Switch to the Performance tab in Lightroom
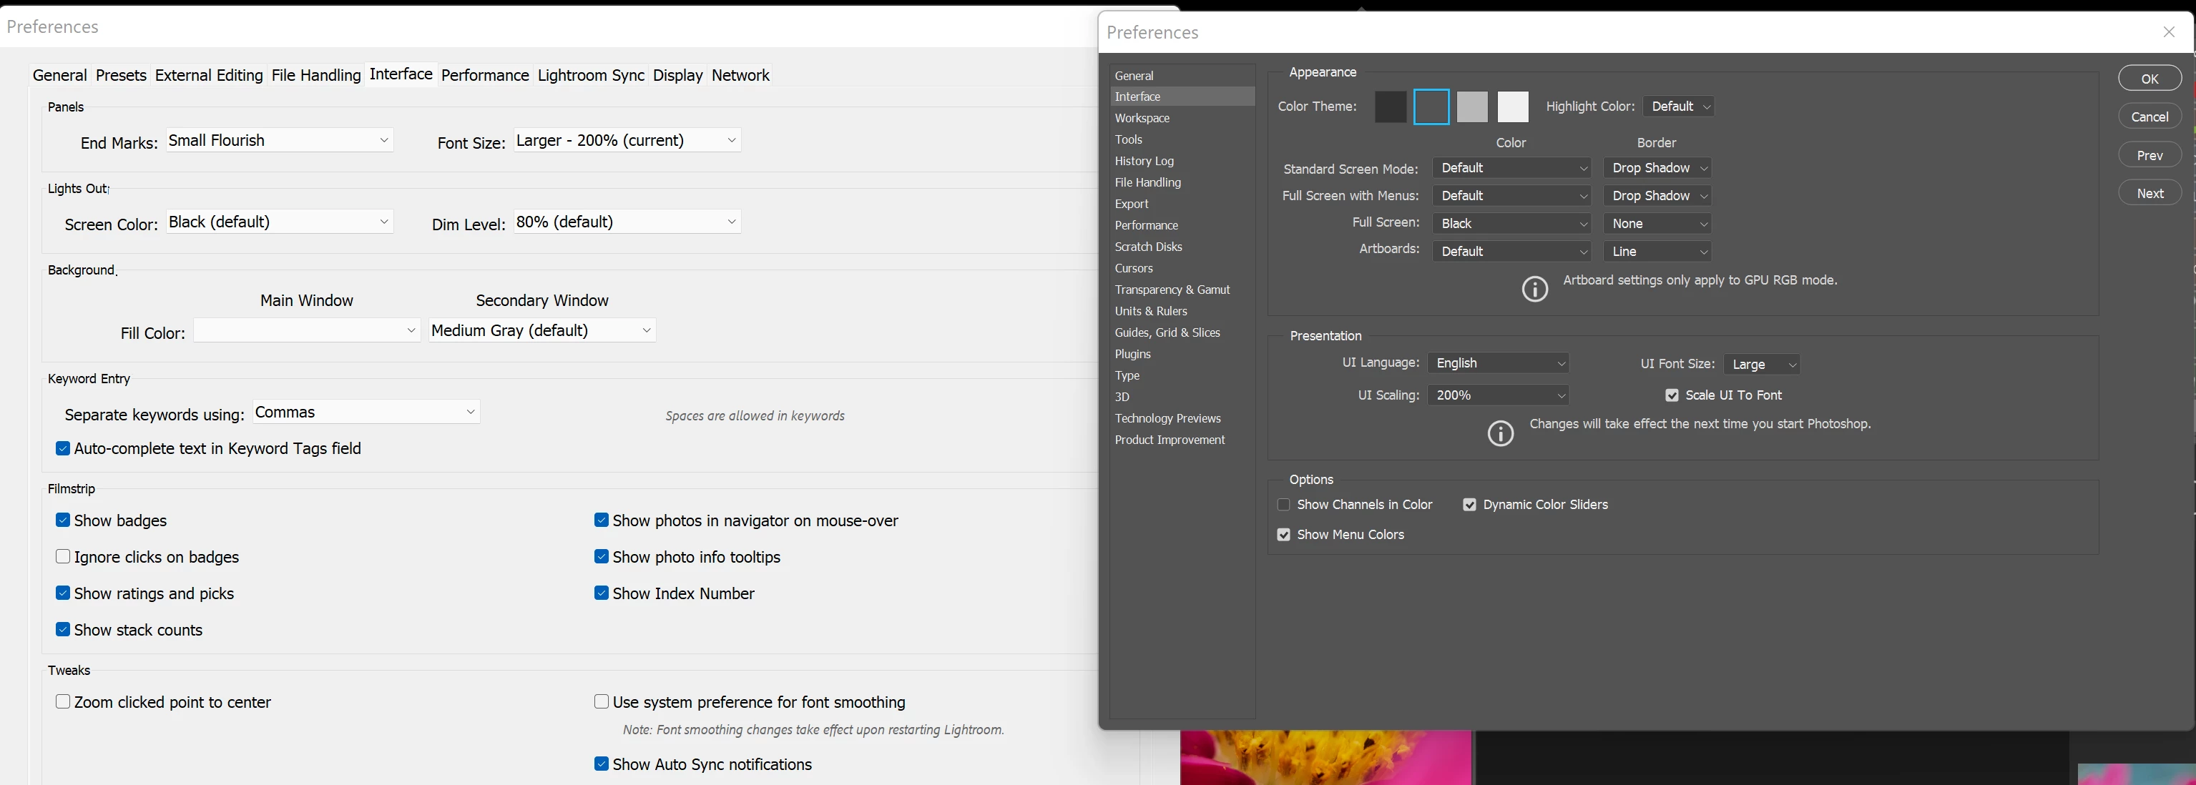2196x785 pixels. click(484, 75)
